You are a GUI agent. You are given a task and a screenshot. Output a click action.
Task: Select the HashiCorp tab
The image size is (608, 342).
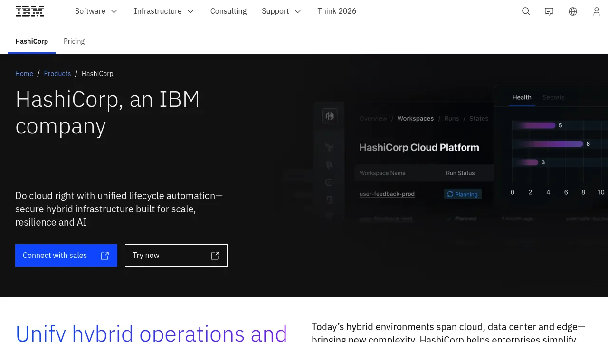click(x=31, y=41)
